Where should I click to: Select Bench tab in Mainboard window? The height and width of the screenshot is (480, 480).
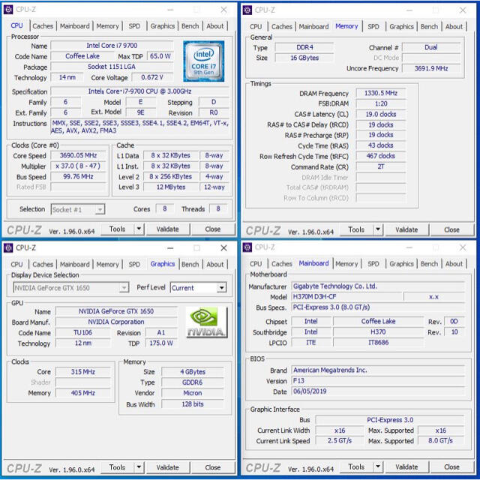click(x=429, y=263)
